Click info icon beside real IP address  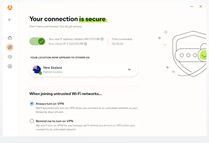(102, 39)
